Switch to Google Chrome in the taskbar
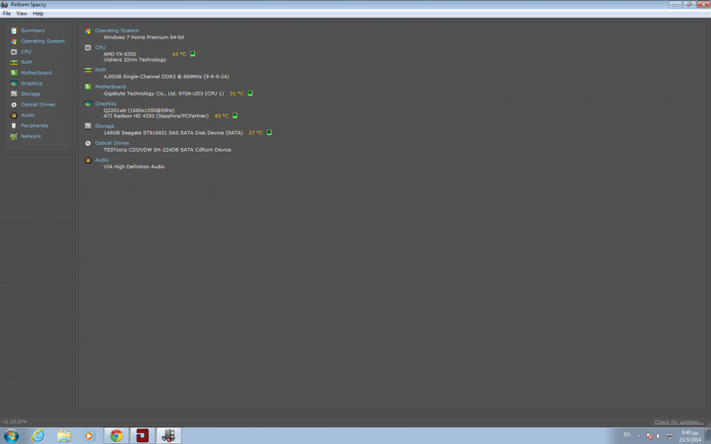The height and width of the screenshot is (444, 711). coord(116,436)
